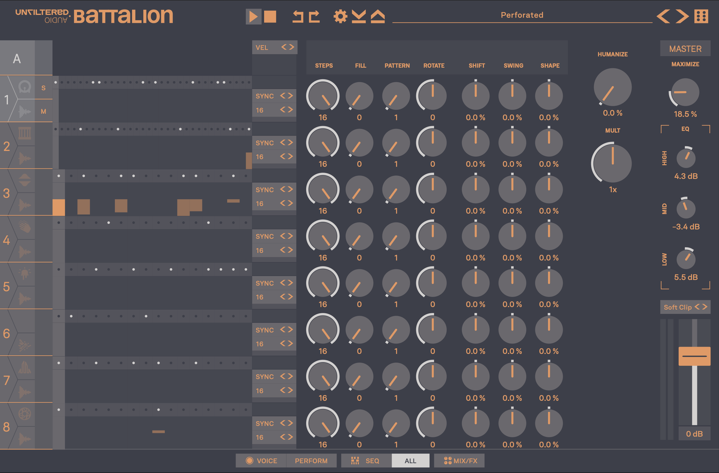Click the Play button in the top toolbar
This screenshot has height=473, width=719.
tap(253, 17)
